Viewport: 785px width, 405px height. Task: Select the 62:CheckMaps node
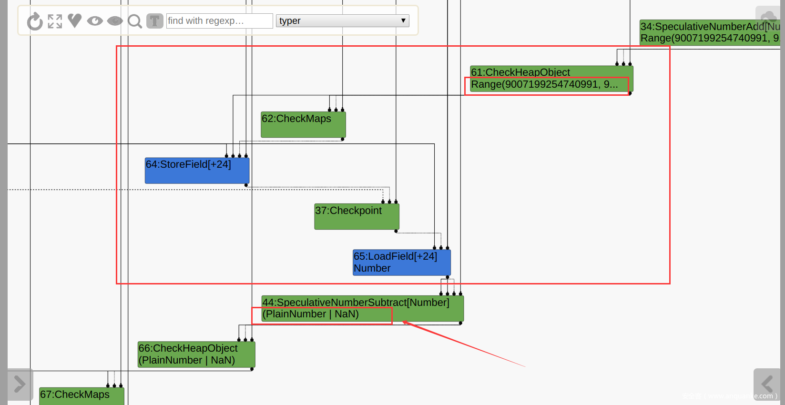point(303,124)
